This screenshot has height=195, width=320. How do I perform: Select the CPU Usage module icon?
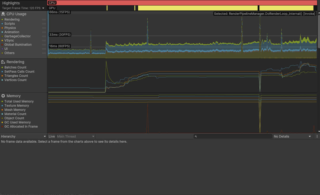pyautogui.click(x=3, y=14)
